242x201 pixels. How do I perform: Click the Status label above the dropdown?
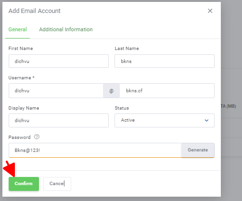(x=122, y=108)
